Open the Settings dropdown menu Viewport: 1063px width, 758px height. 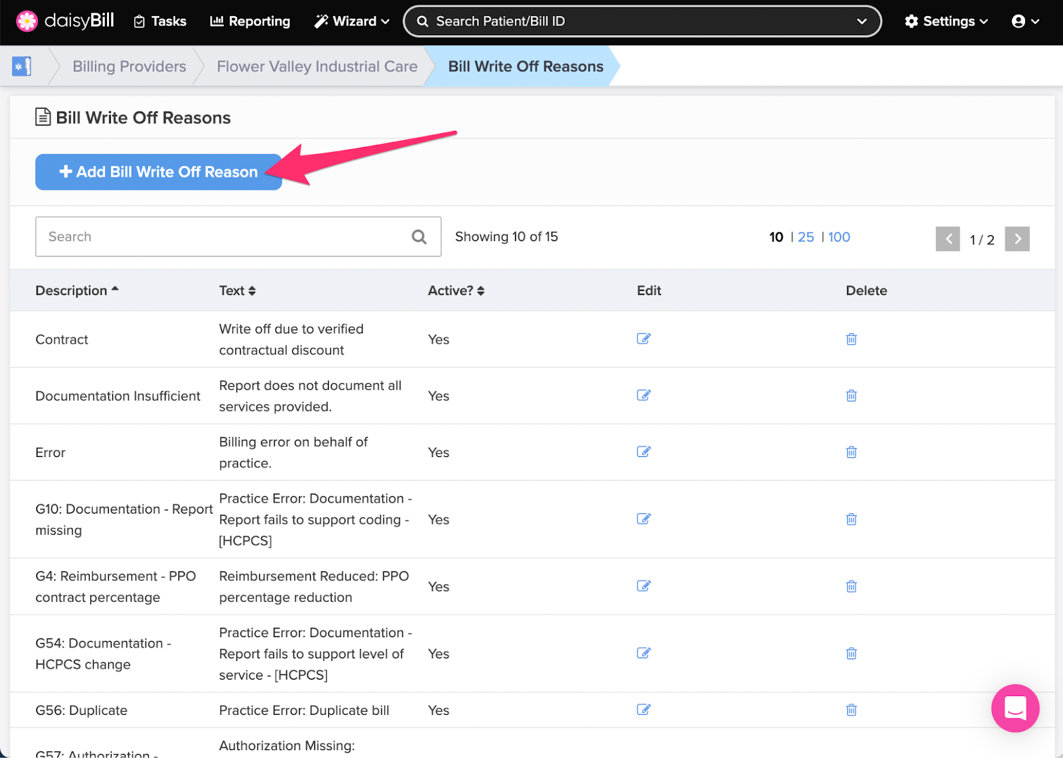(946, 21)
